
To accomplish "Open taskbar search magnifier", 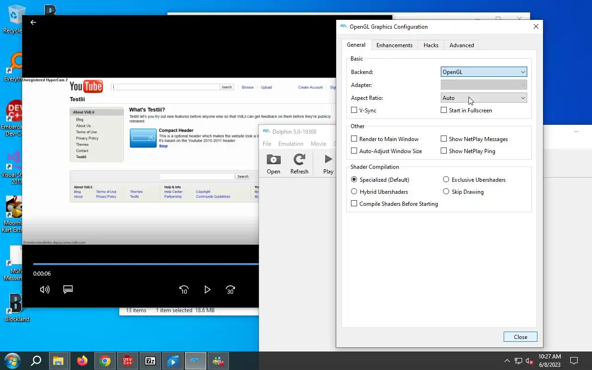I will [x=36, y=361].
